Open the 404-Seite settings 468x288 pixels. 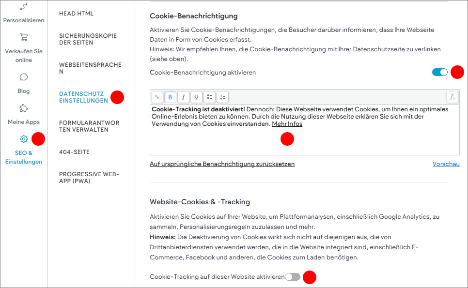tap(74, 152)
